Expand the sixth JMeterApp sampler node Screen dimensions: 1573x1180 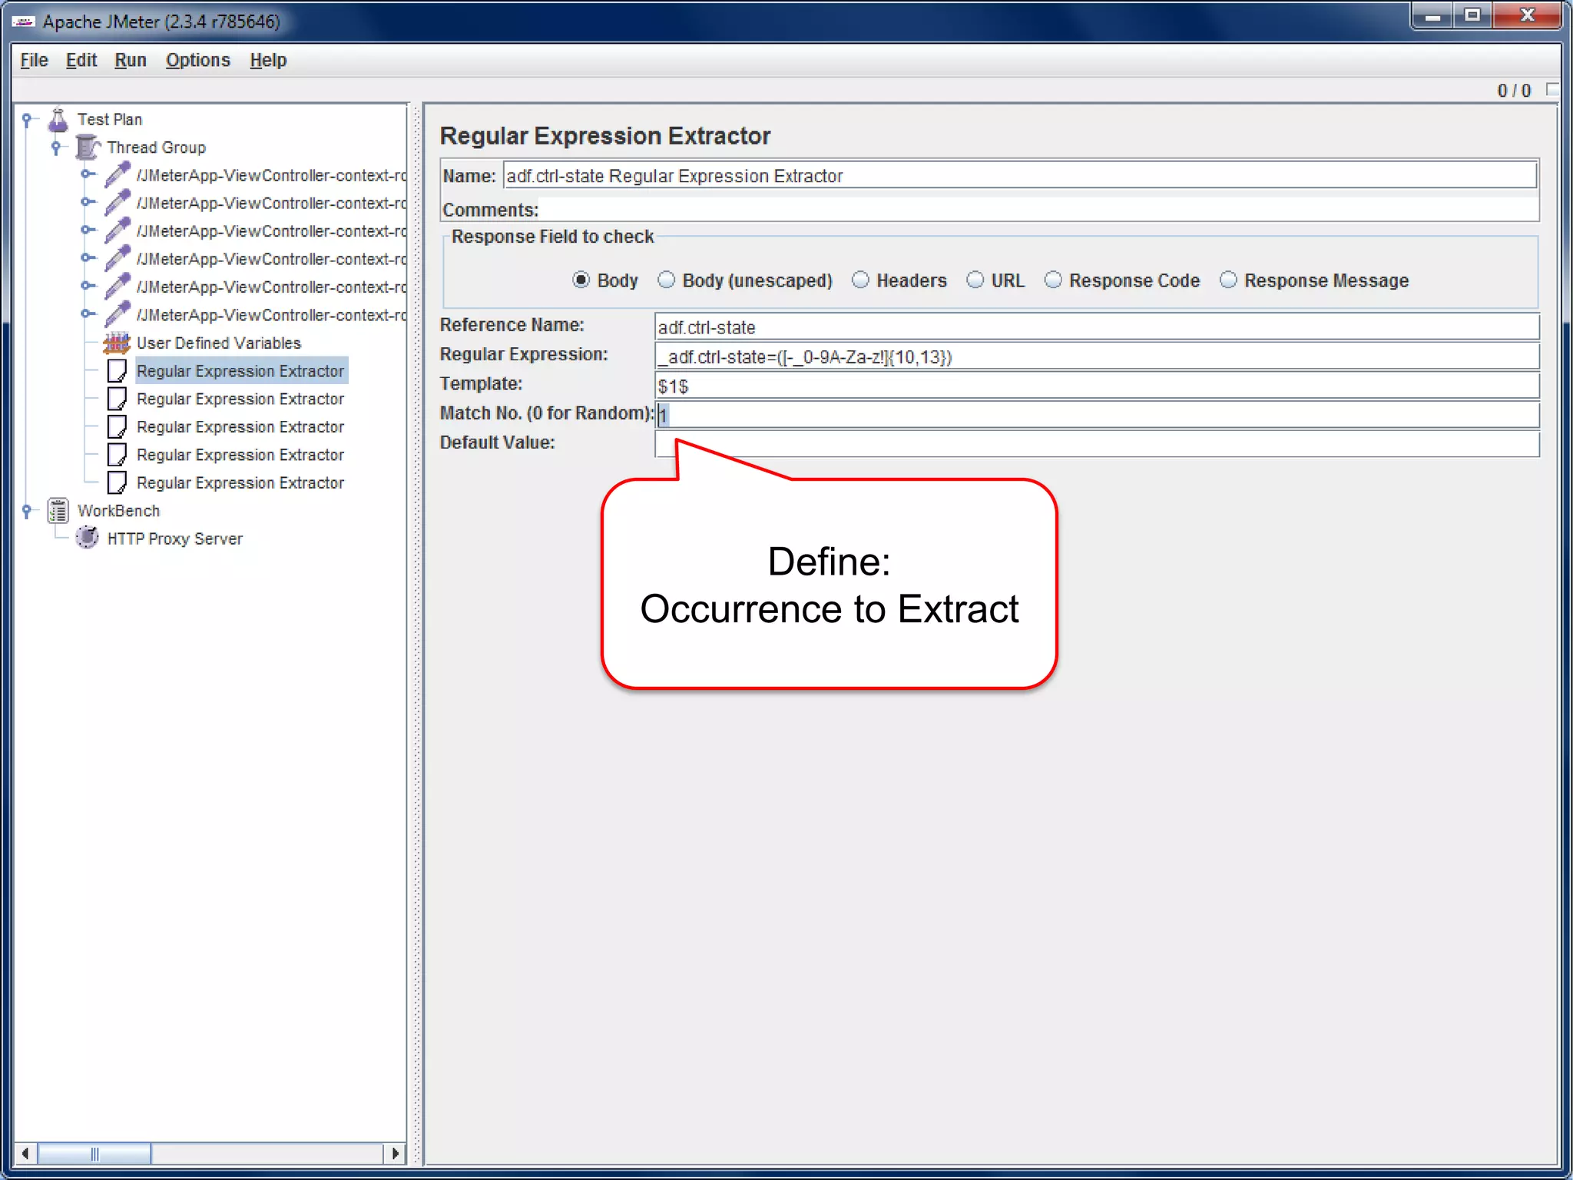pyautogui.click(x=88, y=313)
